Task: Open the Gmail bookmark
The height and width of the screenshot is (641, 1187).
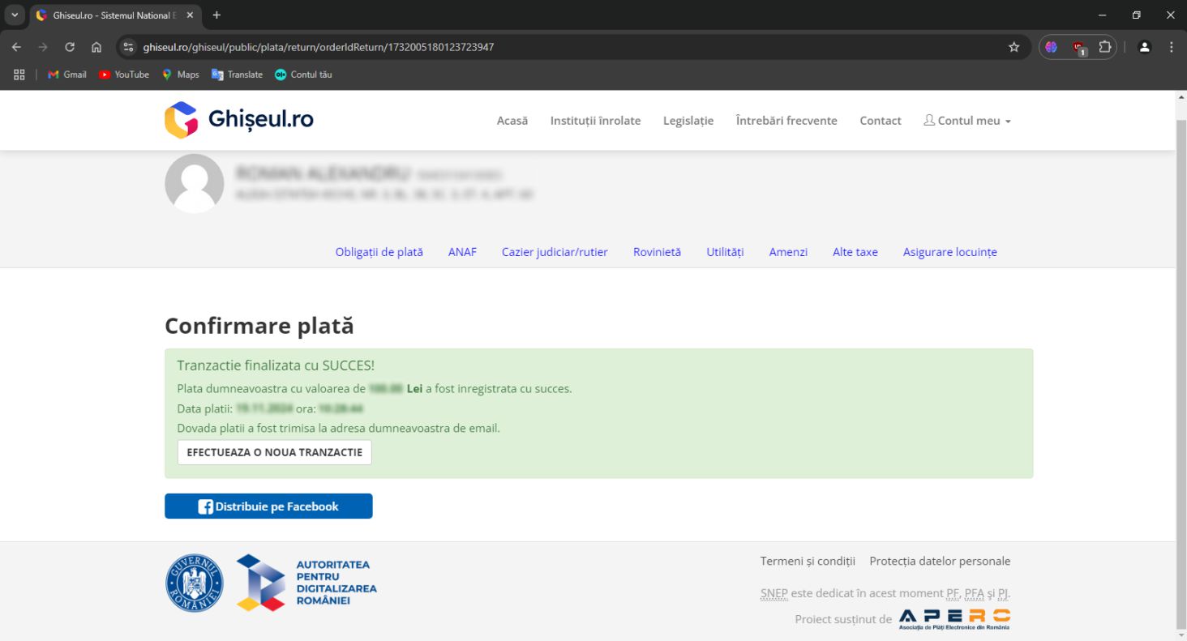Action: 67,75
